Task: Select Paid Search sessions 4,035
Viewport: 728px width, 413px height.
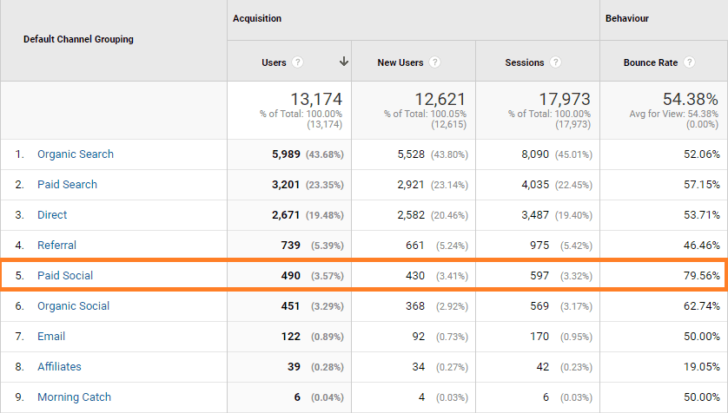Action: [535, 185]
